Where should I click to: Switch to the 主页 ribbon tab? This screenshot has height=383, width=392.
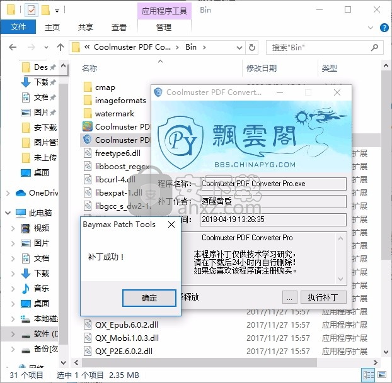click(x=52, y=27)
